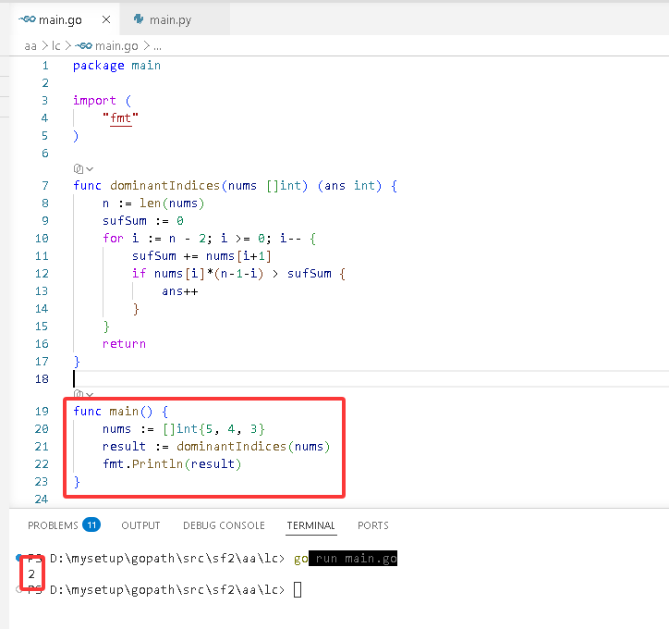Image resolution: width=669 pixels, height=629 pixels.
Task: Click the 'return' keyword on line 16
Action: tap(124, 344)
